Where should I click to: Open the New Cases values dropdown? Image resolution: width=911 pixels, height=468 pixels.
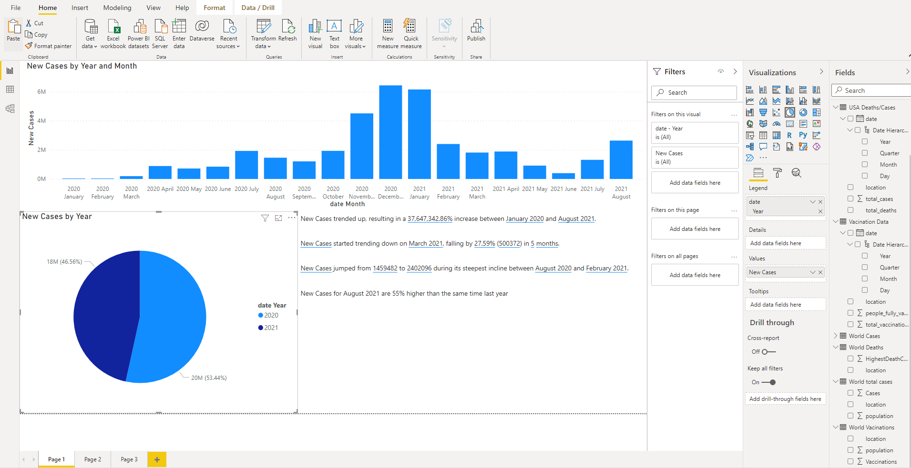point(812,272)
